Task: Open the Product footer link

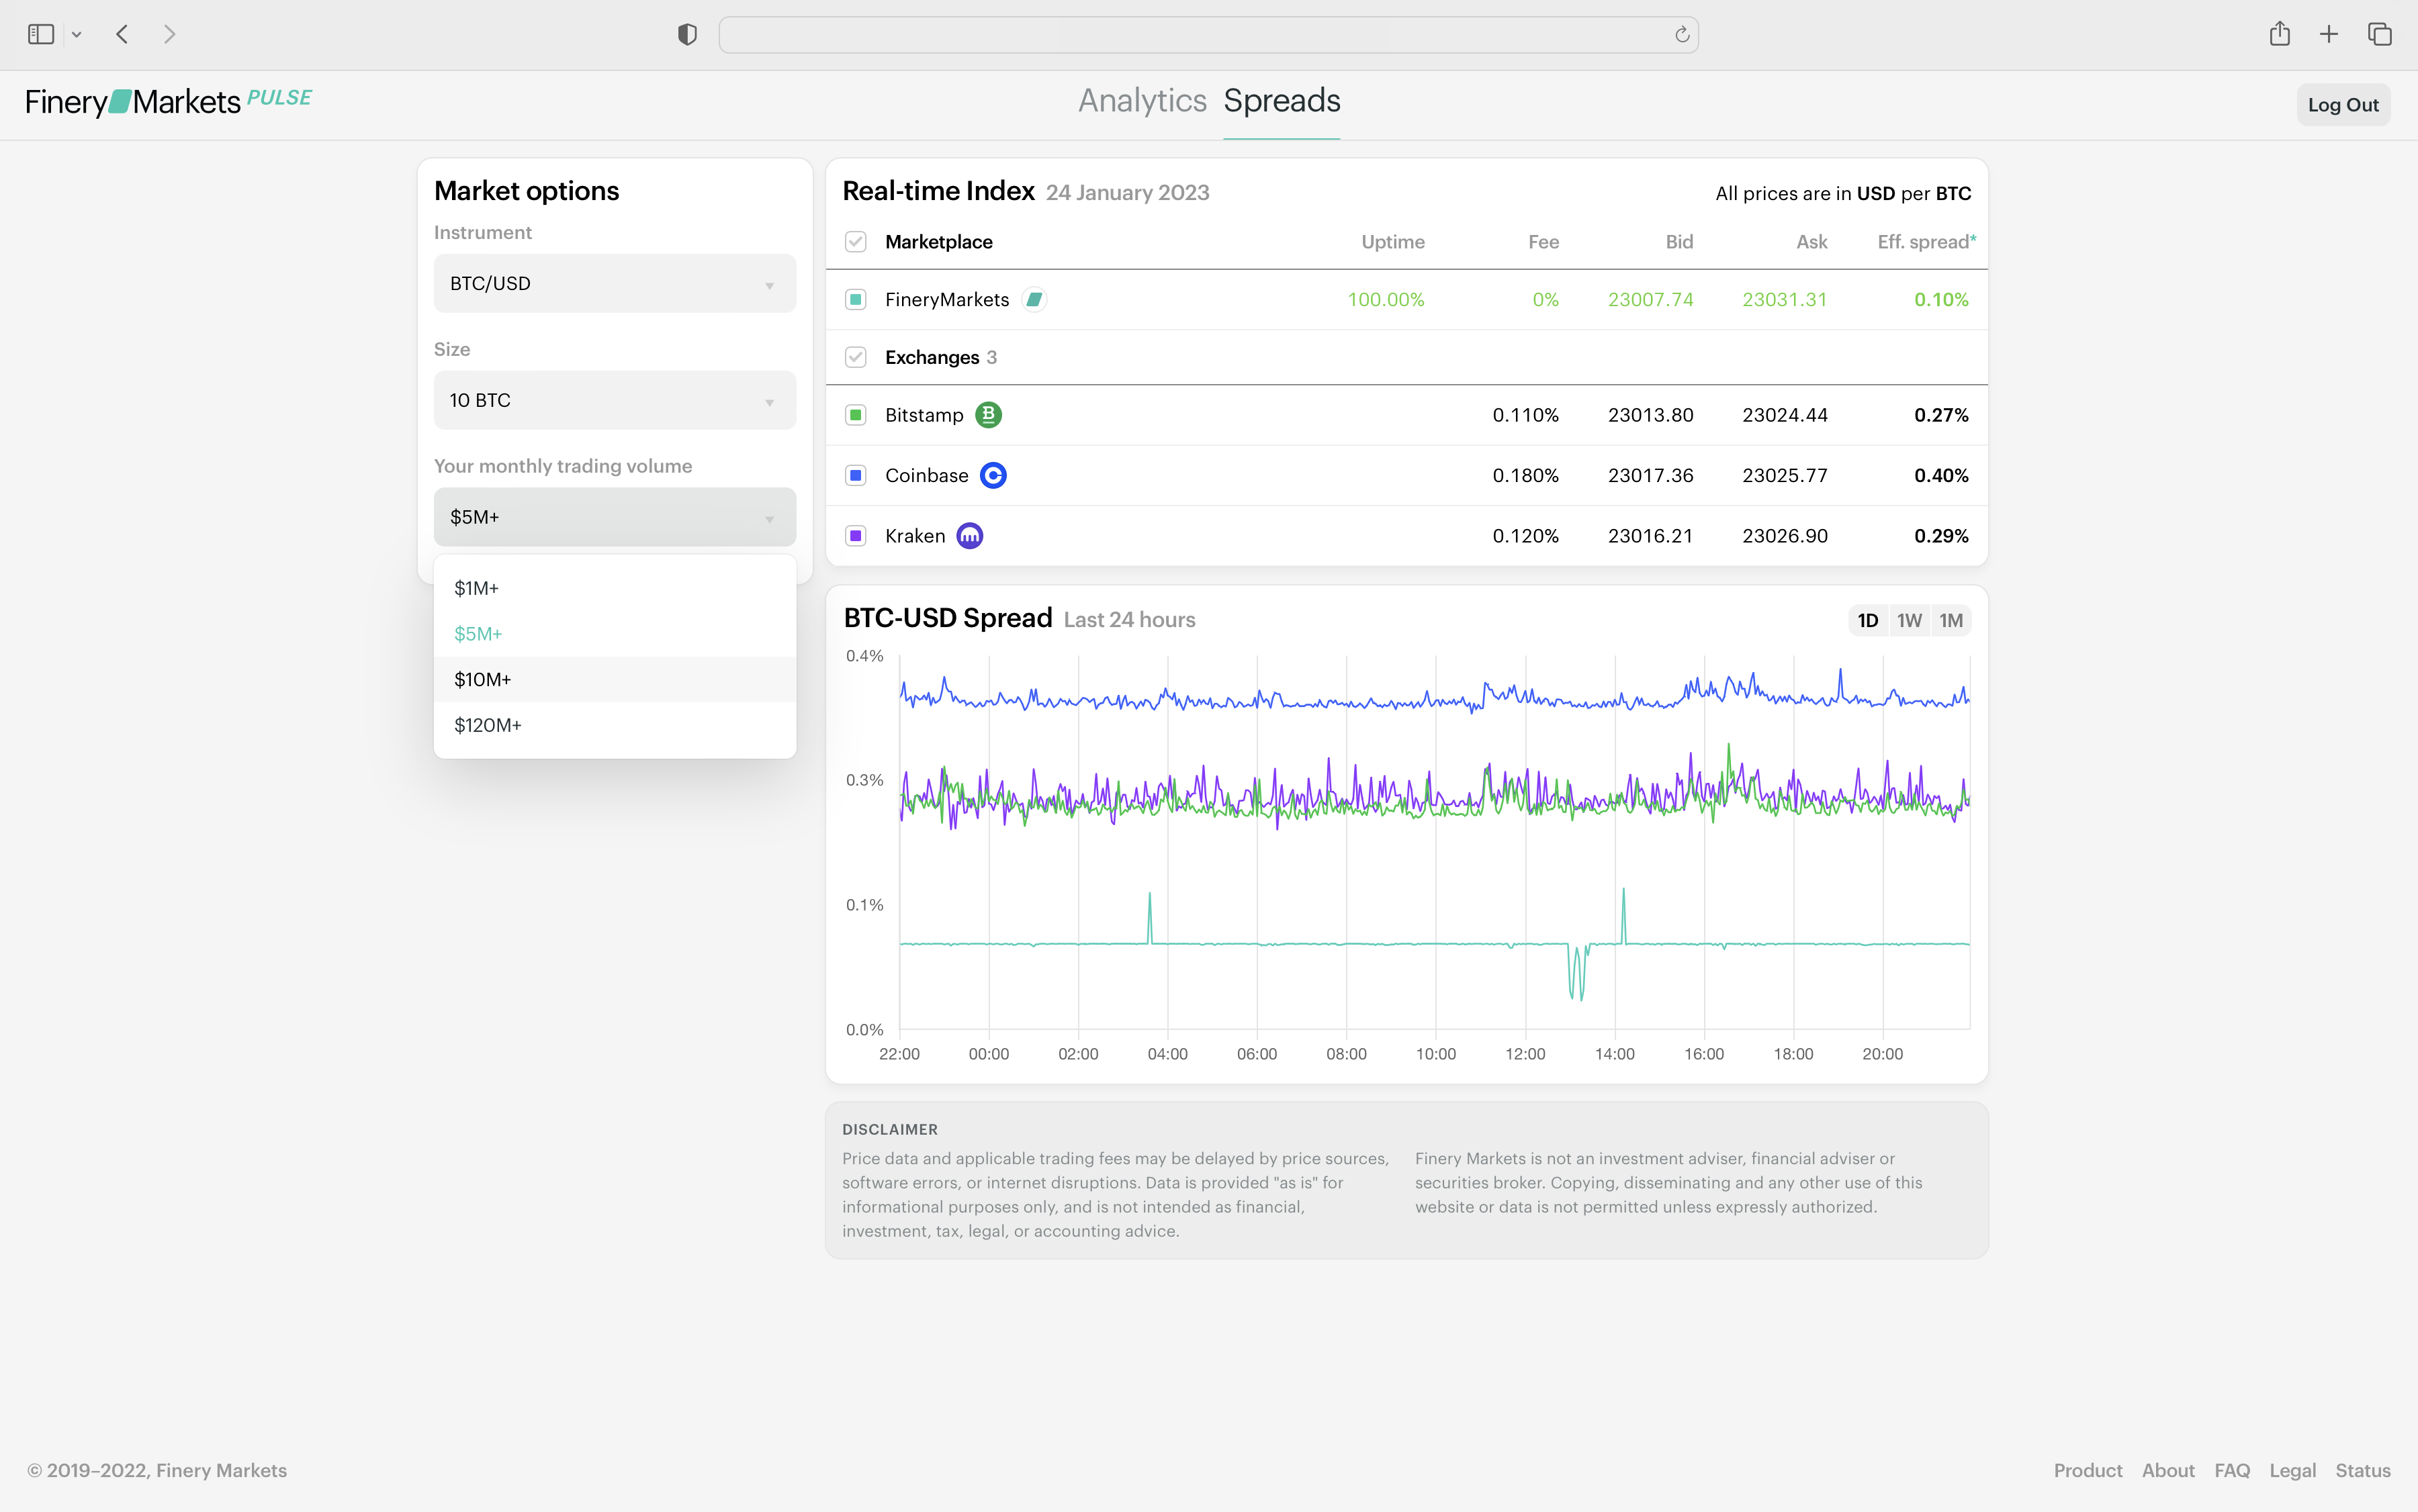Action: [x=2088, y=1470]
